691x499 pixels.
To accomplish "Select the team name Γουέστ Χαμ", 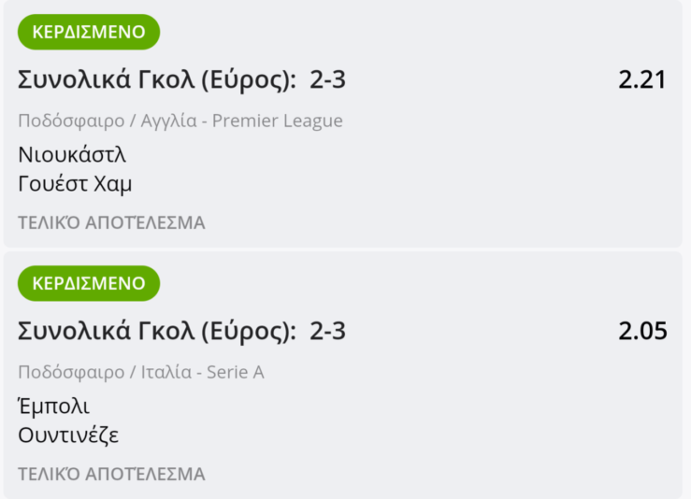I will coord(75,184).
